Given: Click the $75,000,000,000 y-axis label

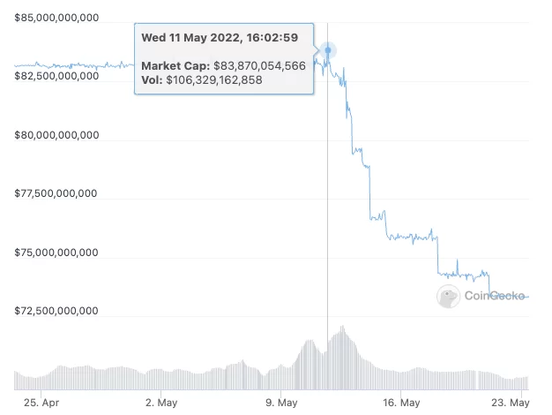Looking at the screenshot, I should (56, 254).
